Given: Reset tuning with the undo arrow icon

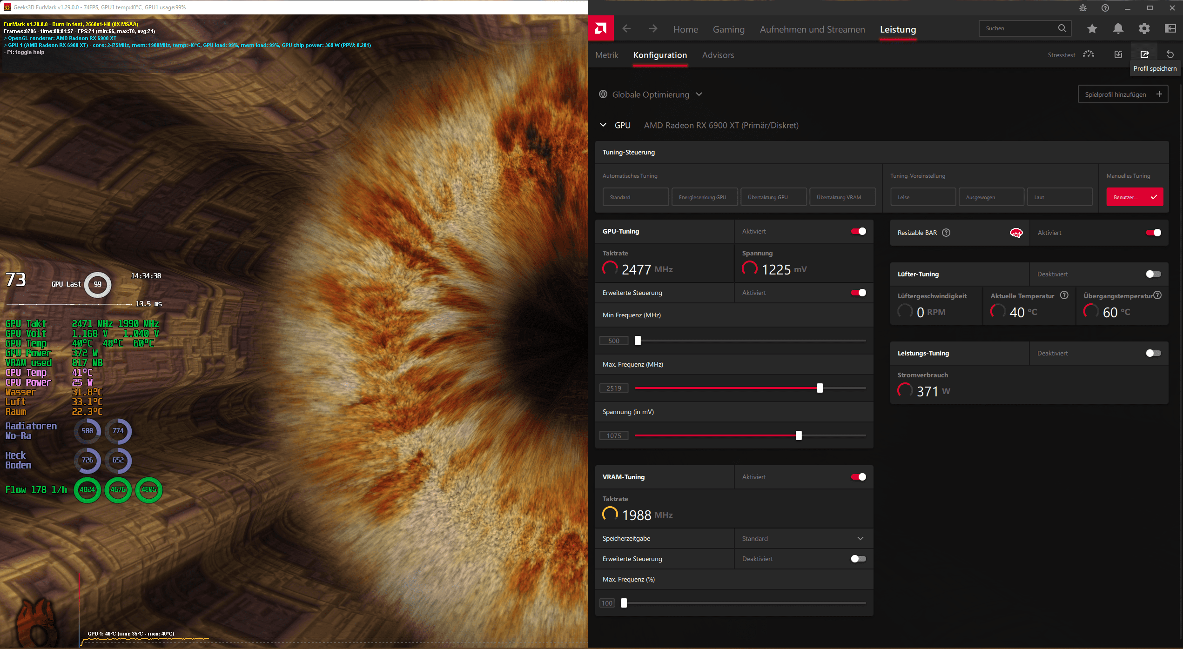Looking at the screenshot, I should click(1170, 54).
